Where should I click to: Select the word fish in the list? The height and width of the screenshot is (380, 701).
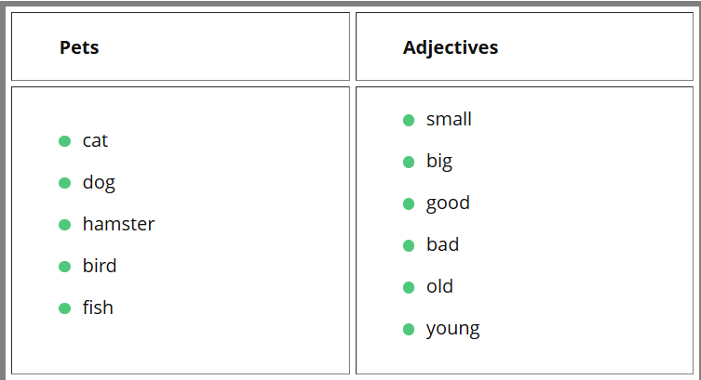98,308
